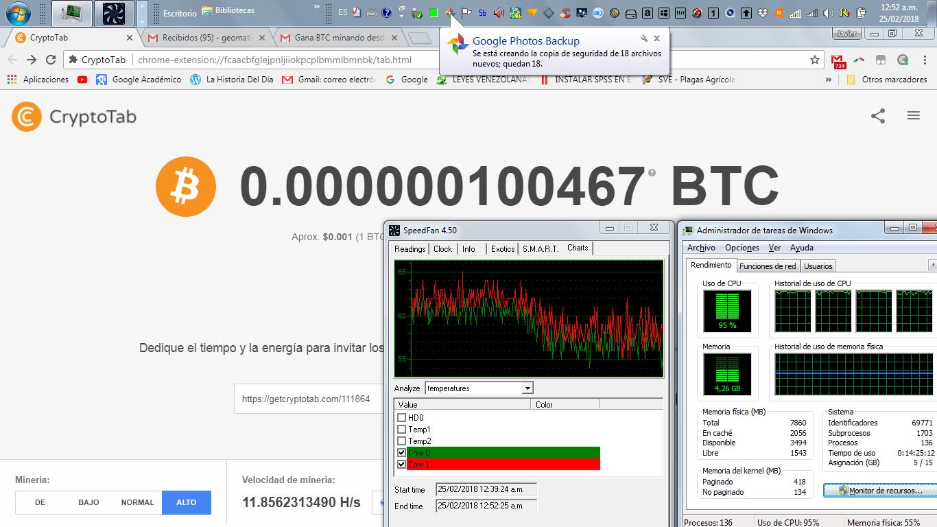
Task: Click the speaker volume icon in system tray
Action: pos(829,12)
